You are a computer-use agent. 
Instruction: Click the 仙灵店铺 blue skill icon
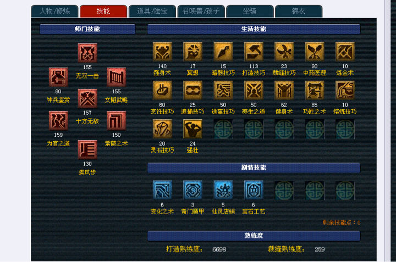[x=223, y=190]
